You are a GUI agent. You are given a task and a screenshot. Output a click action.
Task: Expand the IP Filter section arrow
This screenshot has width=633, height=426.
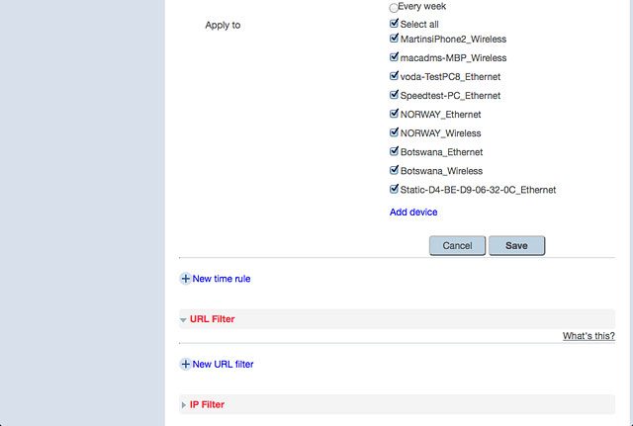(184, 405)
